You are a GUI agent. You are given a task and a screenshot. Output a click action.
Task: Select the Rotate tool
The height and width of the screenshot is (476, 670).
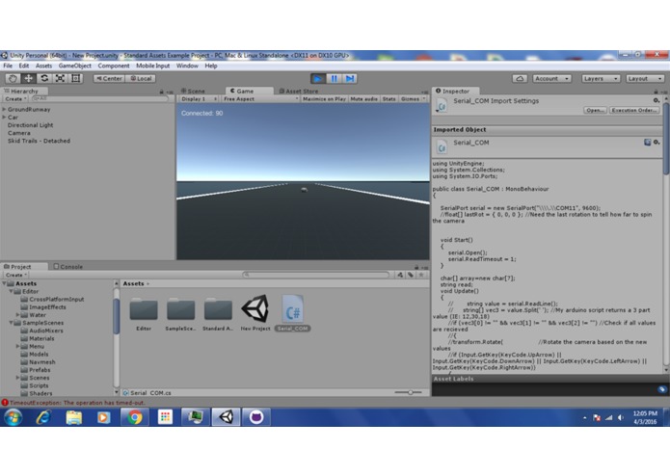[x=44, y=79]
